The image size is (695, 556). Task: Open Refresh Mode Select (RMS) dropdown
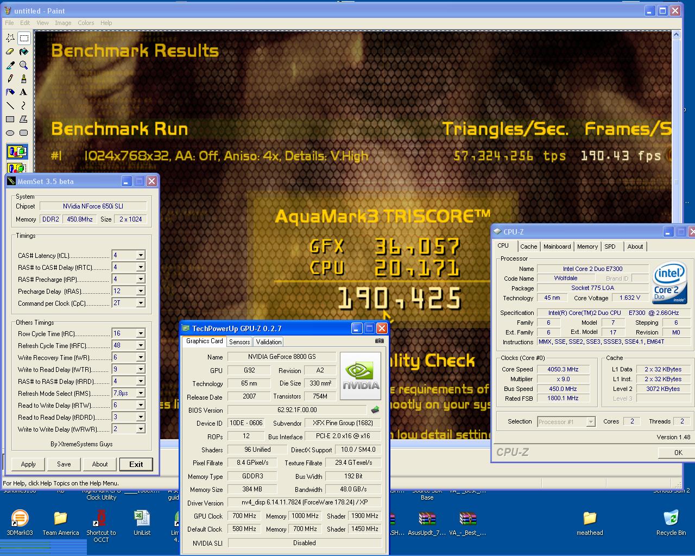(x=141, y=393)
